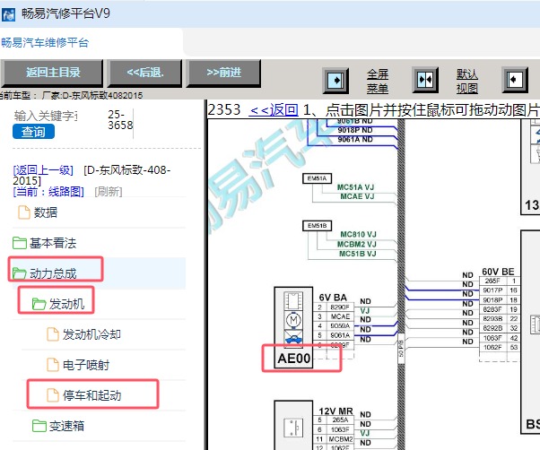Click the 全屏菜单 link in toolbar
Viewport: 540px width, 450px height.
pos(378,82)
